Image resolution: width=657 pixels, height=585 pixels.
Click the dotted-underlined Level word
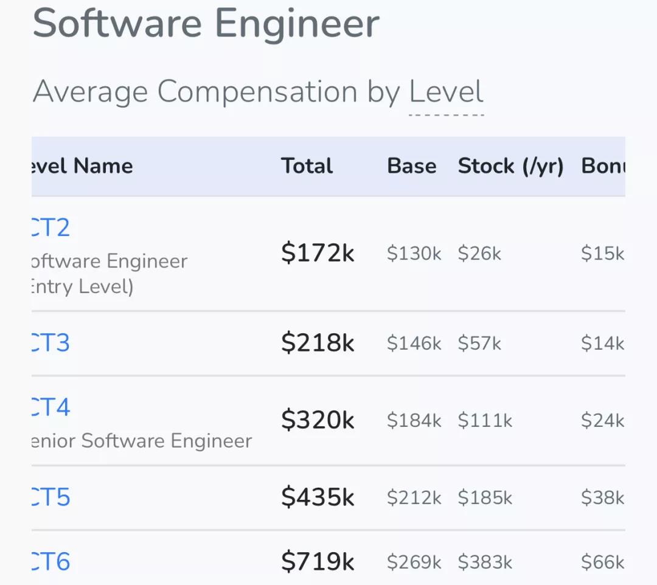point(446,92)
